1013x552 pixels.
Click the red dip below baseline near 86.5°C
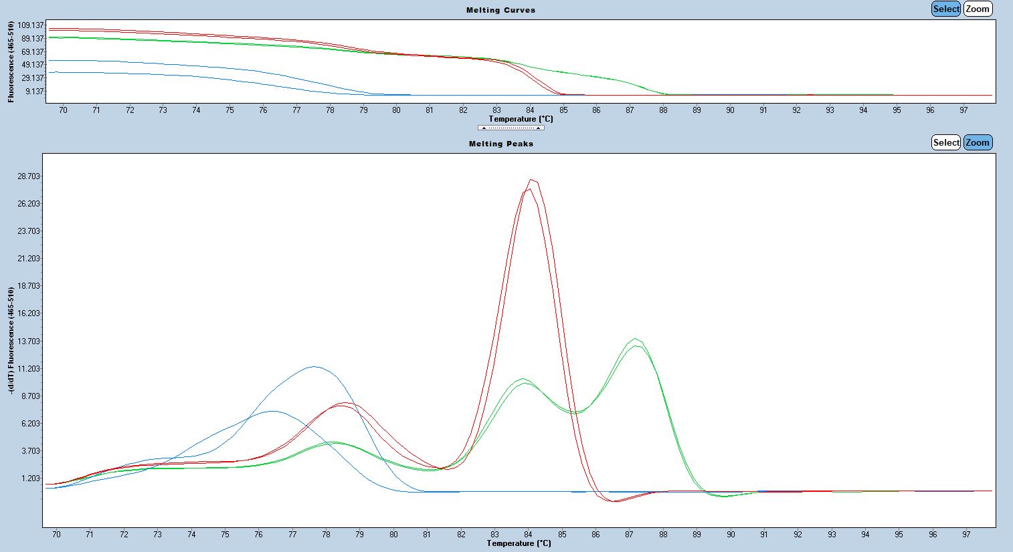click(614, 501)
